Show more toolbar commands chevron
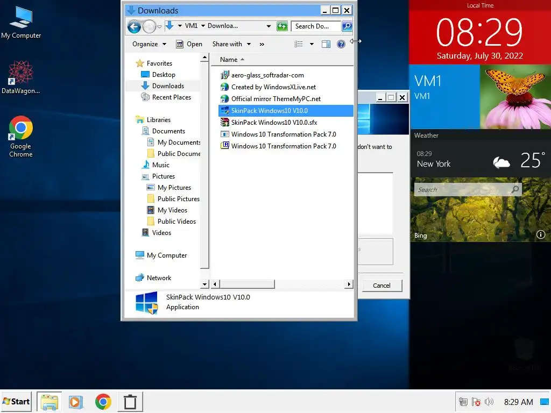This screenshot has width=551, height=413. click(x=262, y=44)
